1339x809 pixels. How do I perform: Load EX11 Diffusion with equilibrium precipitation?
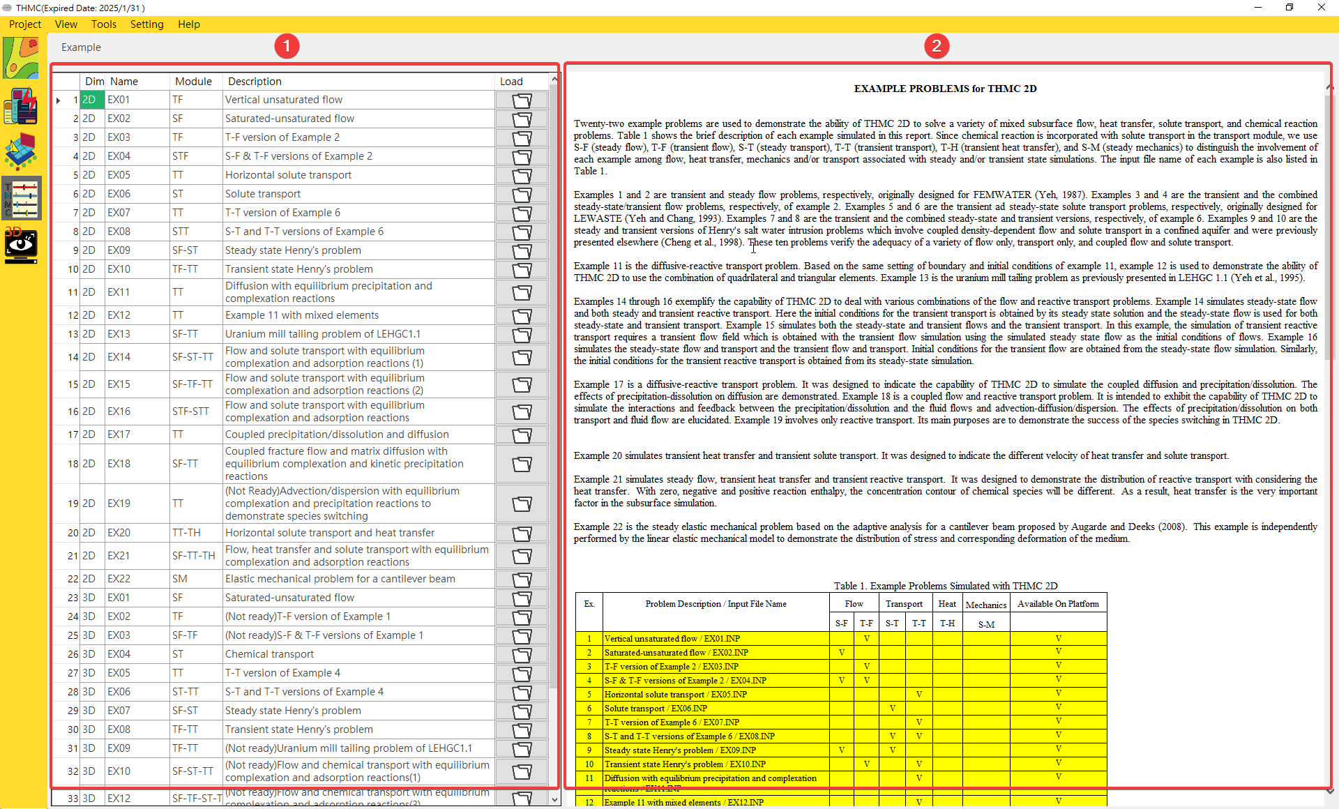click(x=522, y=292)
